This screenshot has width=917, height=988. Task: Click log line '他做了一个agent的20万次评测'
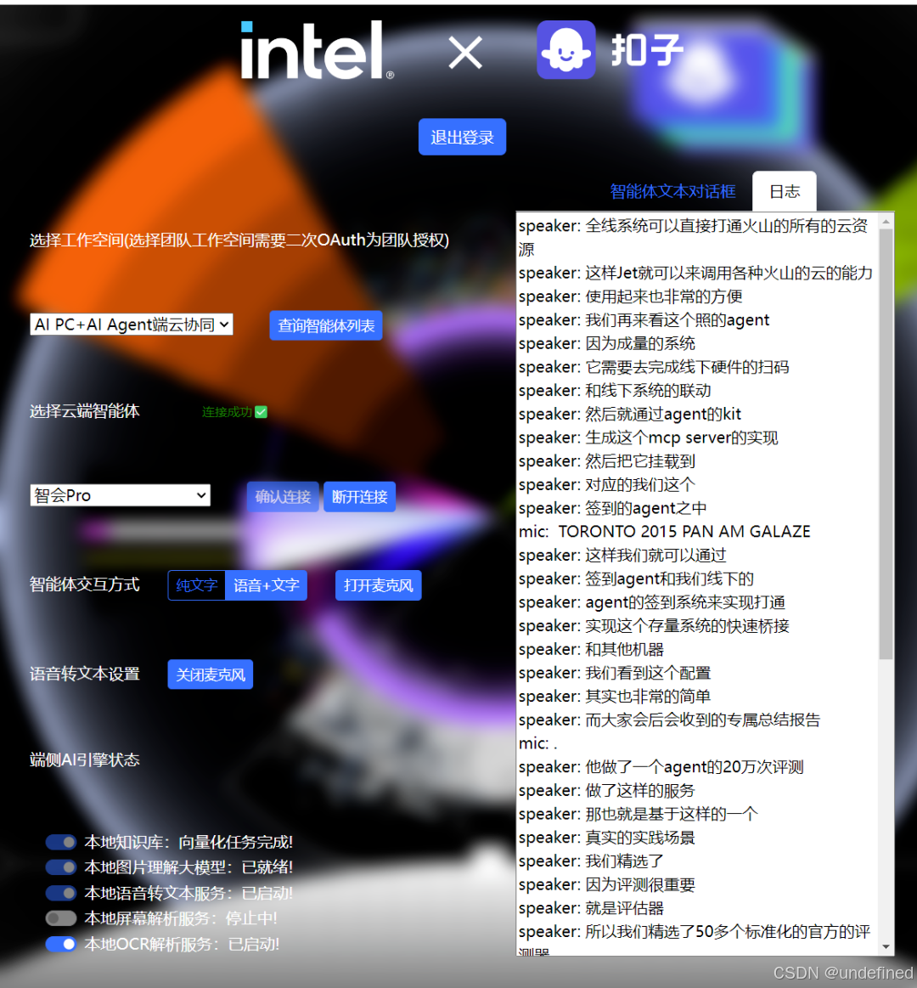[x=661, y=767]
